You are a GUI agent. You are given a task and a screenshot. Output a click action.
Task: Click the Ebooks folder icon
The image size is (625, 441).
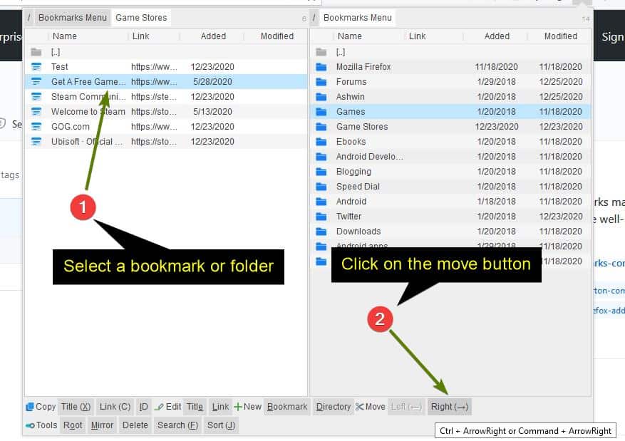(x=322, y=141)
